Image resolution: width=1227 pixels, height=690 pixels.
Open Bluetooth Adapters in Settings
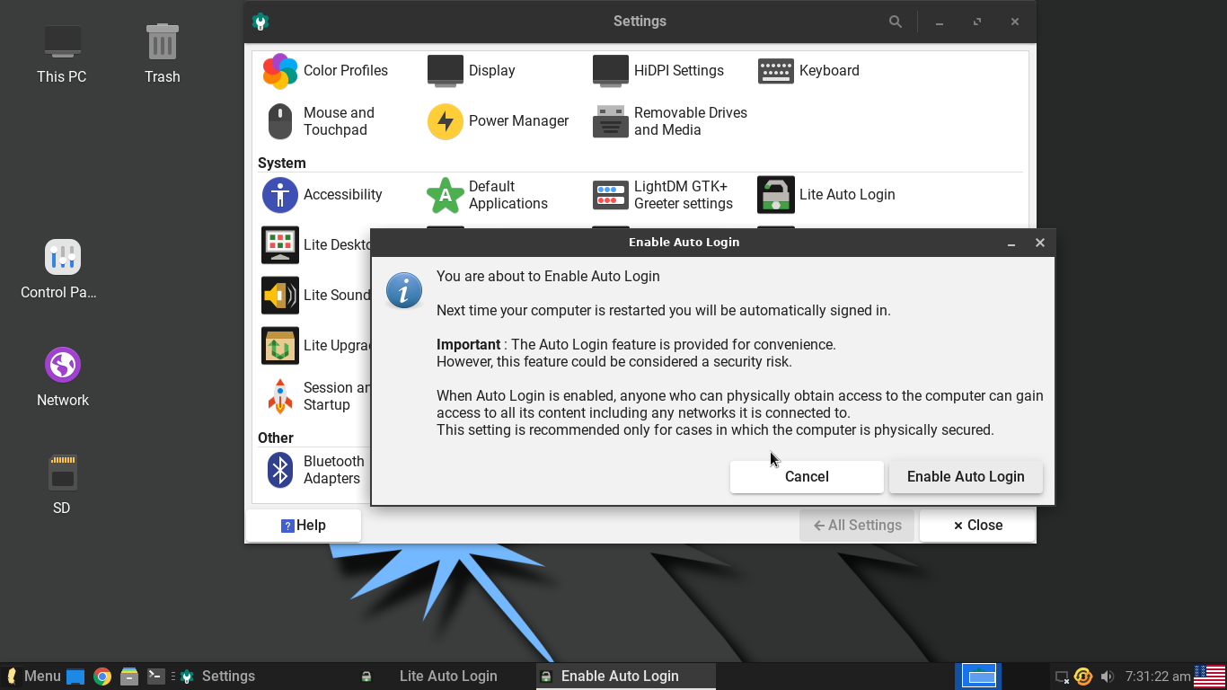point(313,470)
